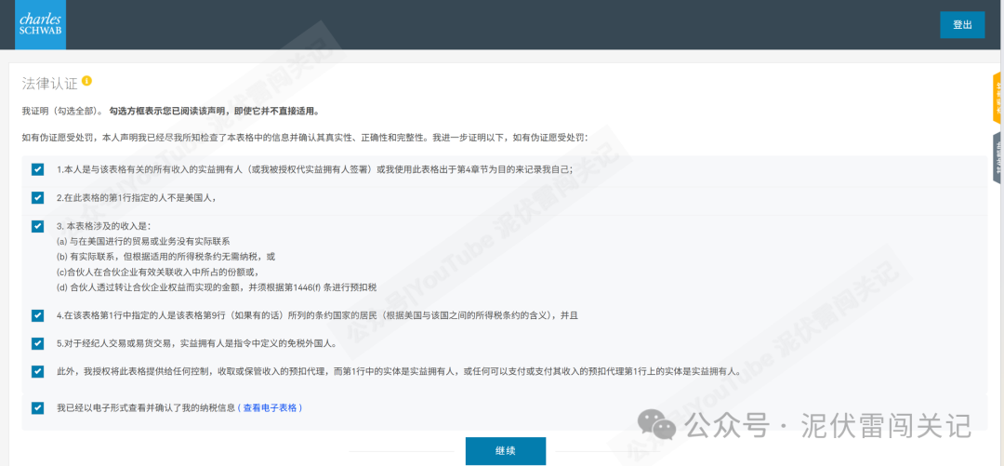1004x466 pixels.
Task: Log out with the 登出 button
Action: 962,24
